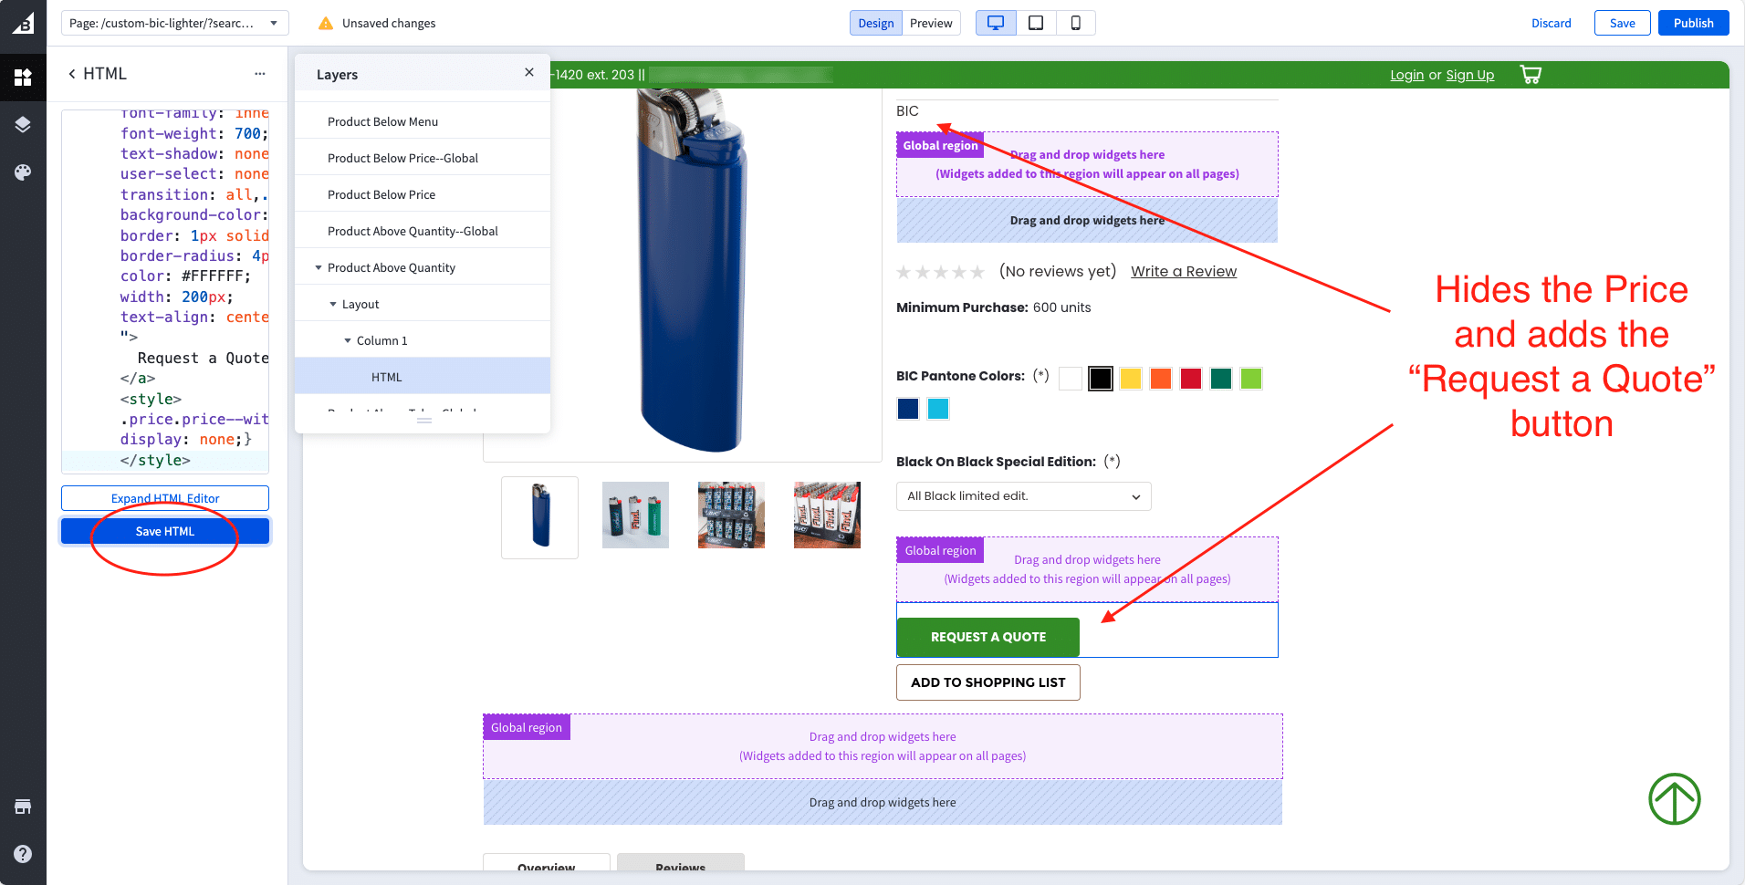Screen dimensions: 1745x885
Task: Click Add to Shopping List button
Action: pyautogui.click(x=988, y=682)
